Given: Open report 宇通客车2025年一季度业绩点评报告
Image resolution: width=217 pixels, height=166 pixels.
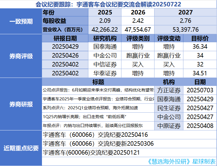Looking at the screenshot, I should (98, 99).
